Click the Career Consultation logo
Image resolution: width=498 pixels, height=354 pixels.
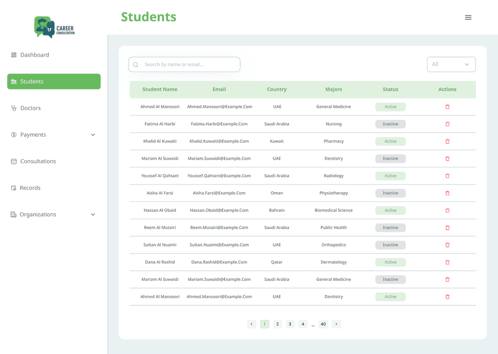pyautogui.click(x=54, y=27)
